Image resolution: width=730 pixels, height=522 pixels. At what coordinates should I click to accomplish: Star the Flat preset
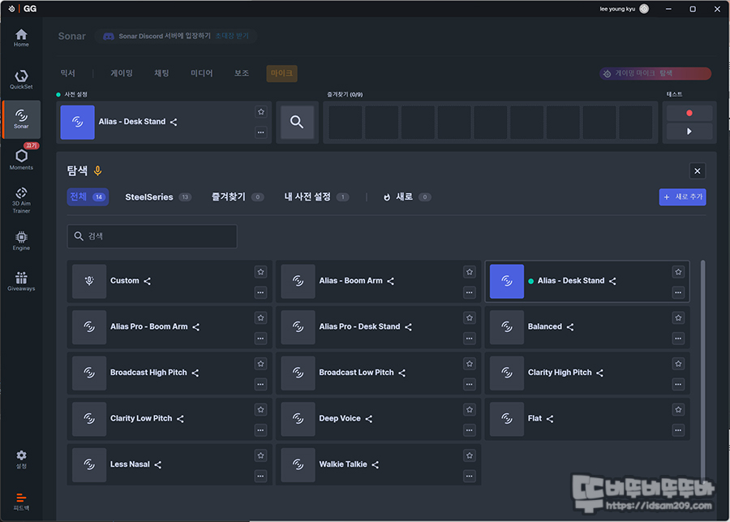pyautogui.click(x=678, y=409)
